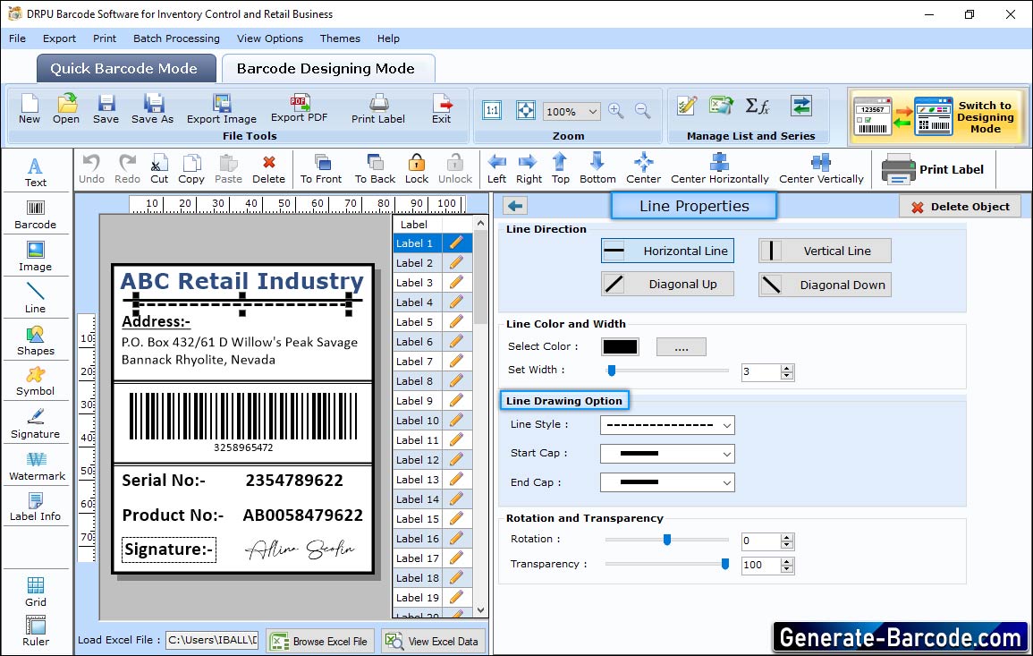Click the black line color swatch
Image resolution: width=1033 pixels, height=656 pixels.
click(620, 346)
